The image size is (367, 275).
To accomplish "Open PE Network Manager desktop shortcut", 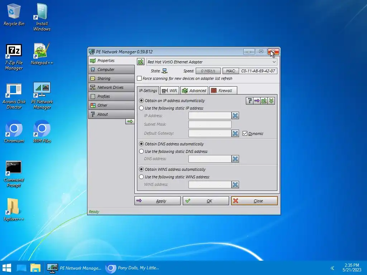I will (x=42, y=96).
